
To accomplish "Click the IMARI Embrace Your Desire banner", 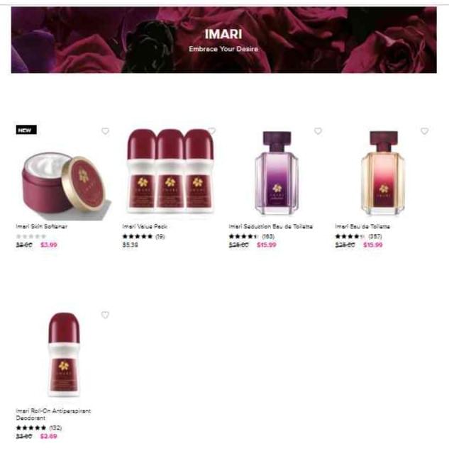I will pos(224,40).
